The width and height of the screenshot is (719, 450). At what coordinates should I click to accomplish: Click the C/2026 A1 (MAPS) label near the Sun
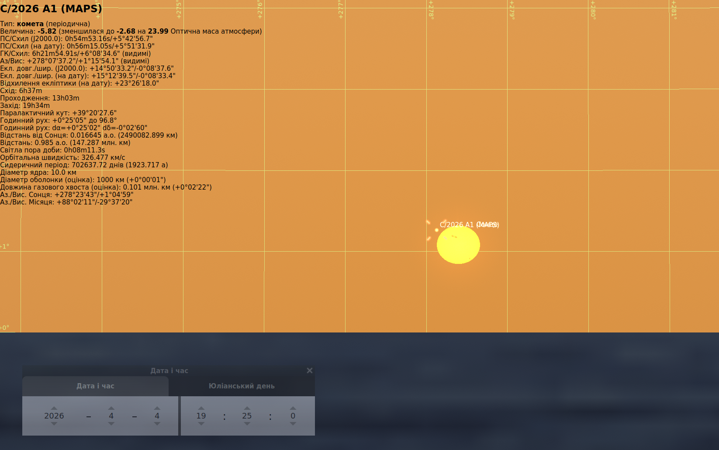469,225
